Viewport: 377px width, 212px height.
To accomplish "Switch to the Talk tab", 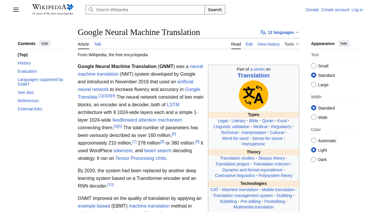I will (x=97, y=44).
